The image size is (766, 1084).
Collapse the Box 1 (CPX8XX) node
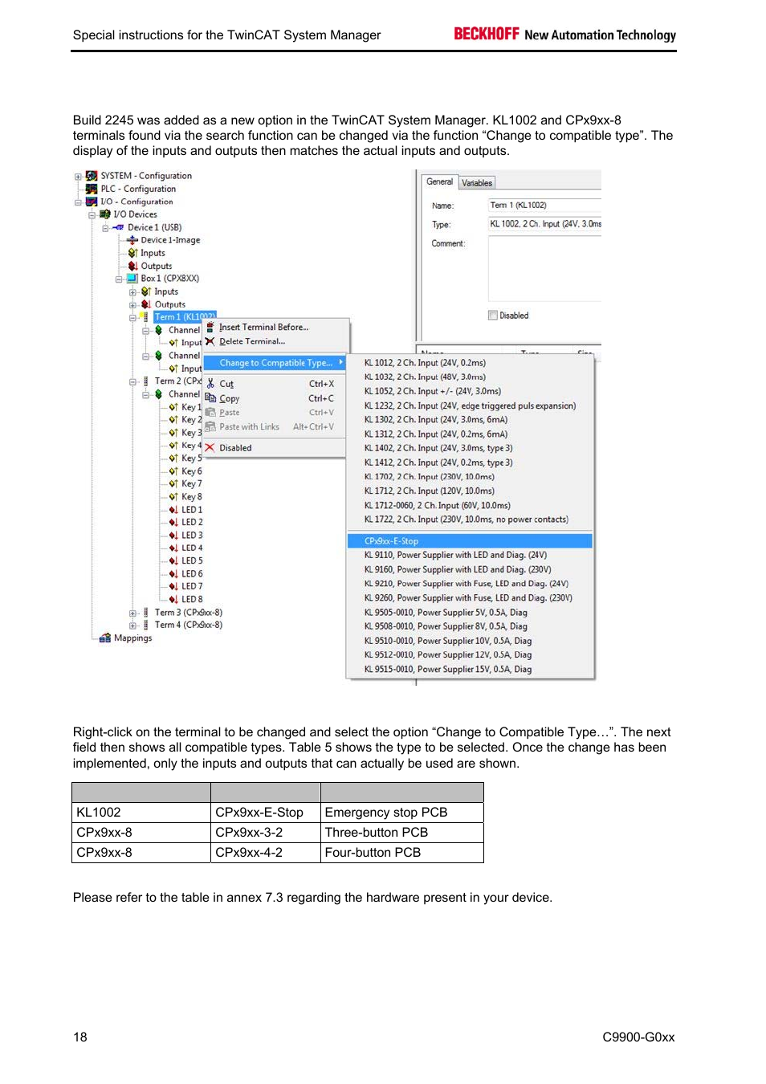pyautogui.click(x=119, y=279)
